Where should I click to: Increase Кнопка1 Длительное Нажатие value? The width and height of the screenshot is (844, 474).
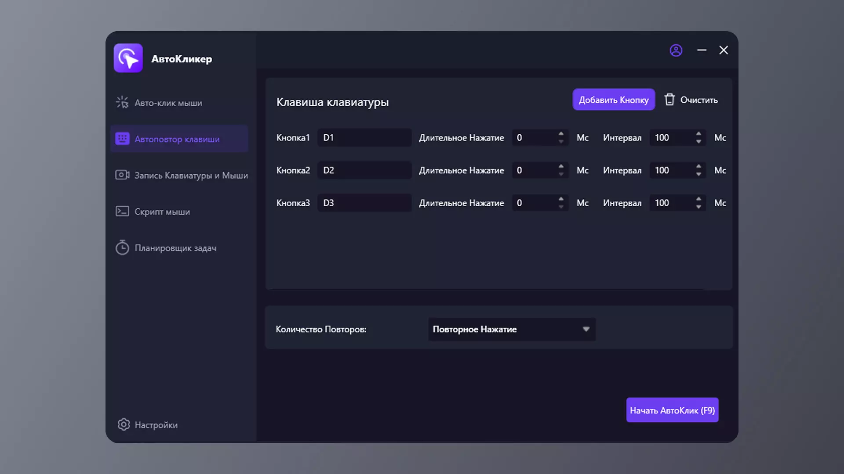pyautogui.click(x=561, y=133)
